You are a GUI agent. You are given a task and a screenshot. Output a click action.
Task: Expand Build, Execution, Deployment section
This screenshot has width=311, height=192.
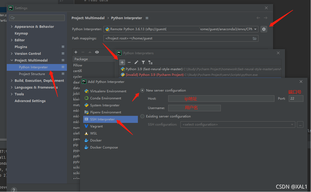12,80
